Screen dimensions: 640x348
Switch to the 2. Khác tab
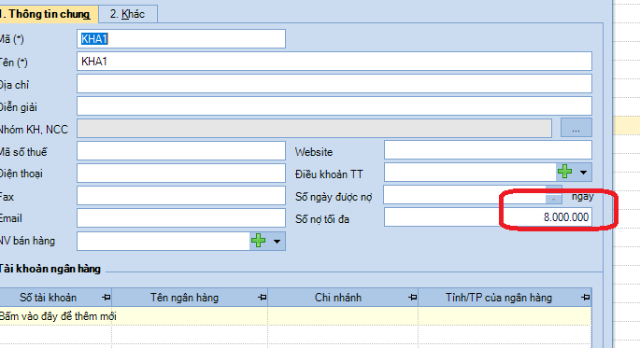tap(127, 14)
